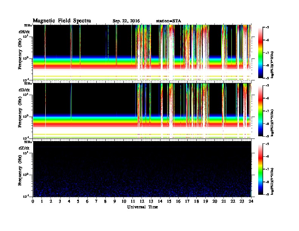Click the color bar beside dZ/dt panel
This screenshot has width=299, height=231.
coord(260,169)
